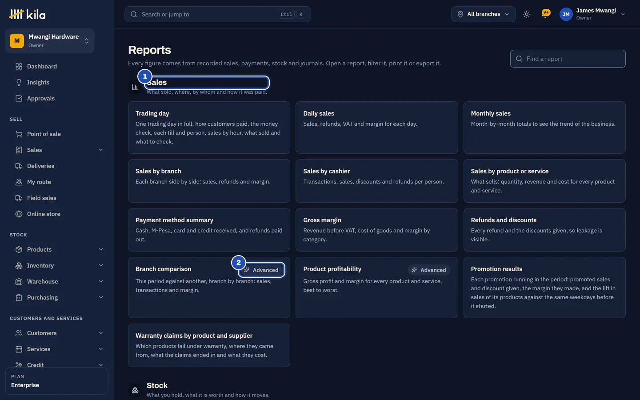Open the Mwangi Hardware business switcher

click(50, 41)
